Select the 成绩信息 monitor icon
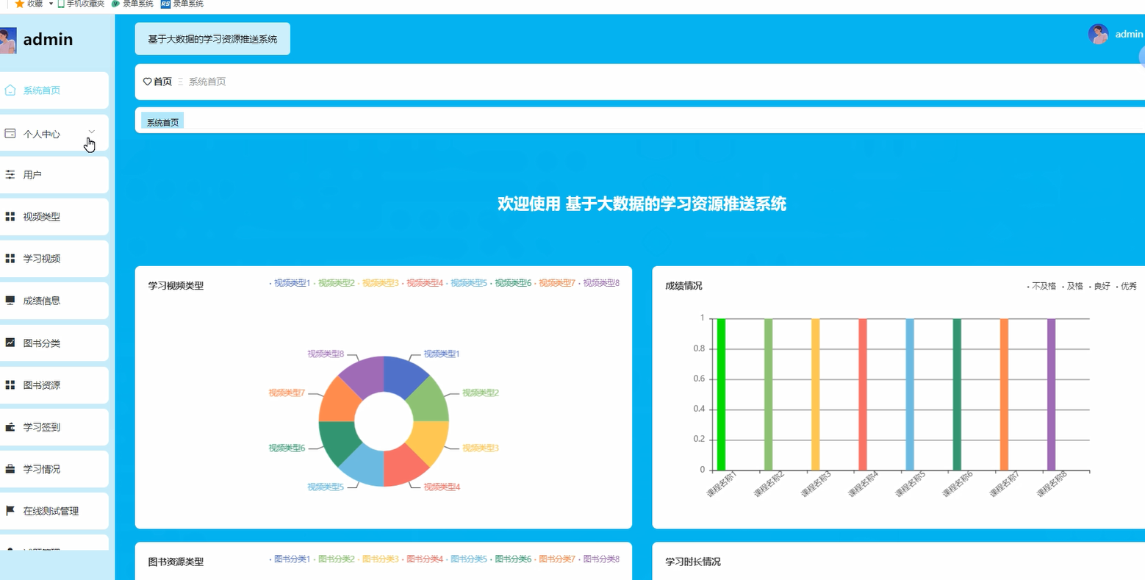The image size is (1145, 580). click(10, 300)
